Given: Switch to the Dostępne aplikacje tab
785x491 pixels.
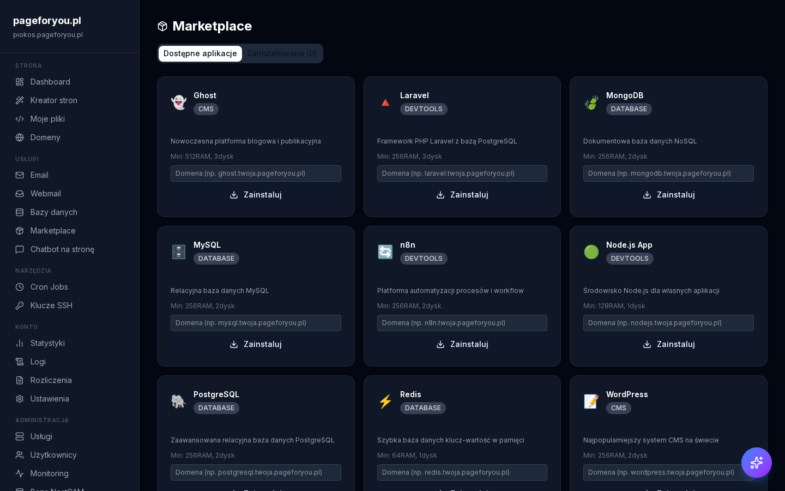Looking at the screenshot, I should point(200,53).
